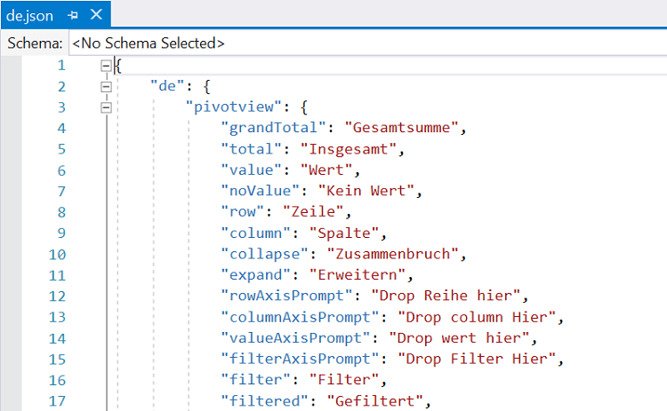Open the Schema selection dropdown
The image size is (667, 411).
367,43
